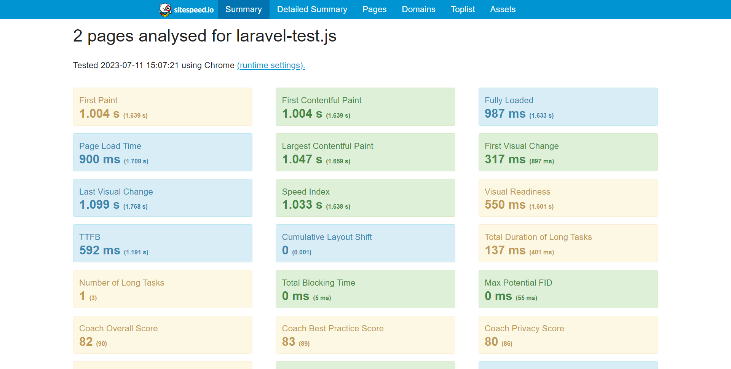Screen dimensions: 731x369
Task: Click the Last Visual Change card
Action: (x=163, y=198)
